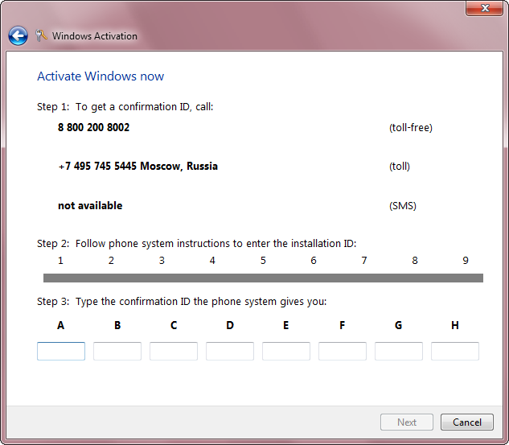This screenshot has width=509, height=445.
Task: Click installation ID column number 1
Action: (60, 261)
